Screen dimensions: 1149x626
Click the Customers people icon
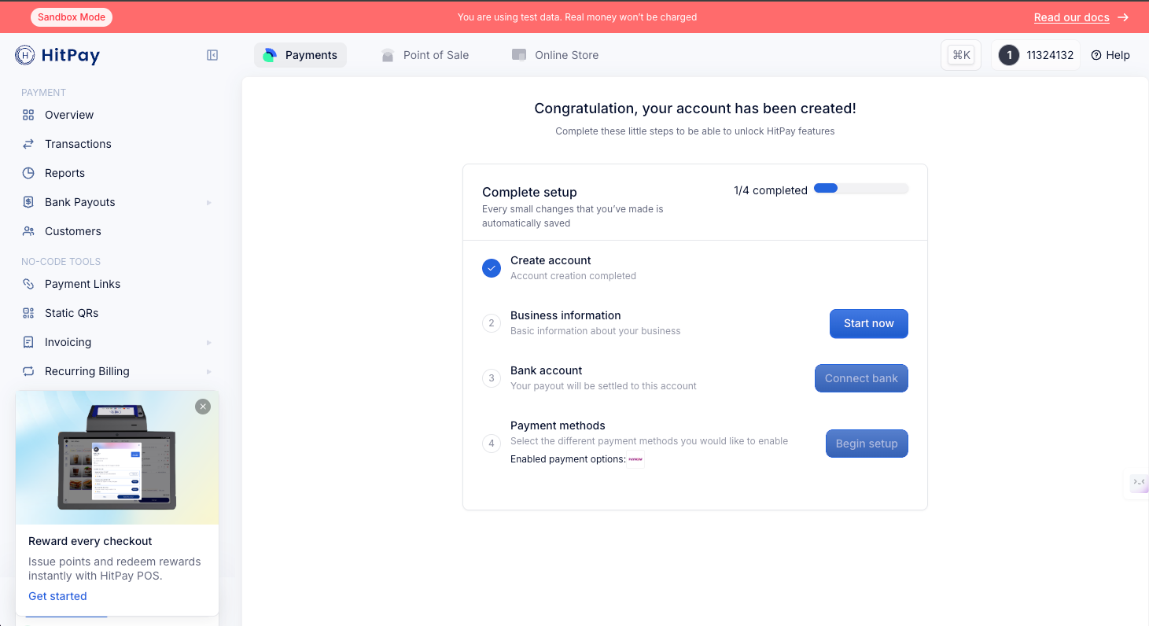[x=28, y=231]
